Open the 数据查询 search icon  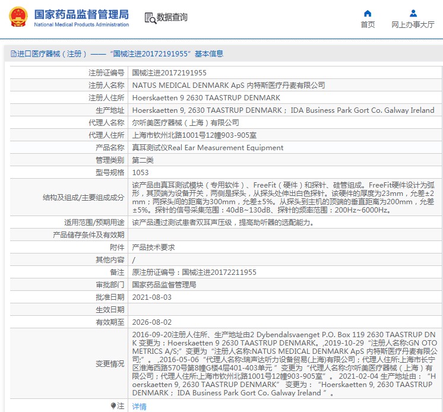point(150,18)
